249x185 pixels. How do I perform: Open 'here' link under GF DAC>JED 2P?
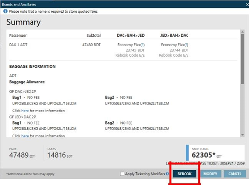pos(25,111)
